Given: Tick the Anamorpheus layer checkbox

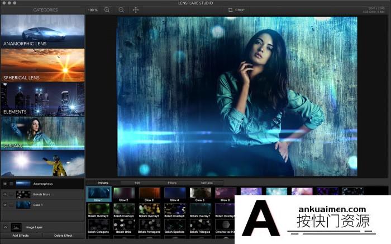Looking at the screenshot, I should coord(12,184).
